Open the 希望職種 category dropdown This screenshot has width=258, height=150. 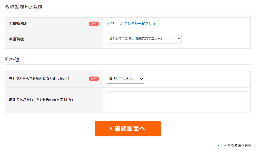pos(144,39)
